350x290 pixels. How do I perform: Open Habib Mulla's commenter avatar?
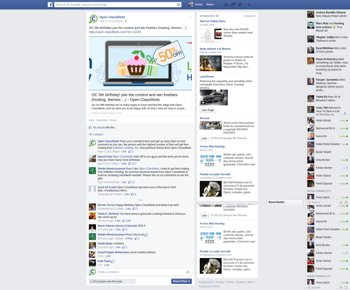point(92,245)
